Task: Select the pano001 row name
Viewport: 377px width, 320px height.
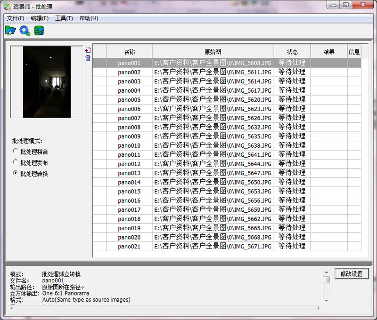Action: click(x=129, y=63)
